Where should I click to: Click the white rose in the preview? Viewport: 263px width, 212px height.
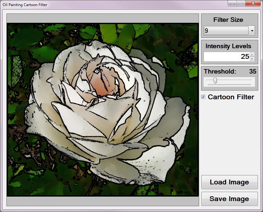106,106
